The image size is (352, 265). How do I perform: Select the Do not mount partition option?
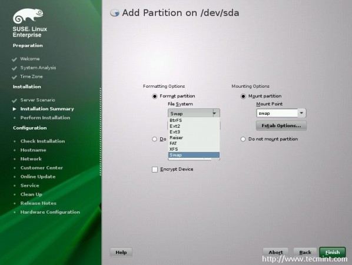coord(243,139)
